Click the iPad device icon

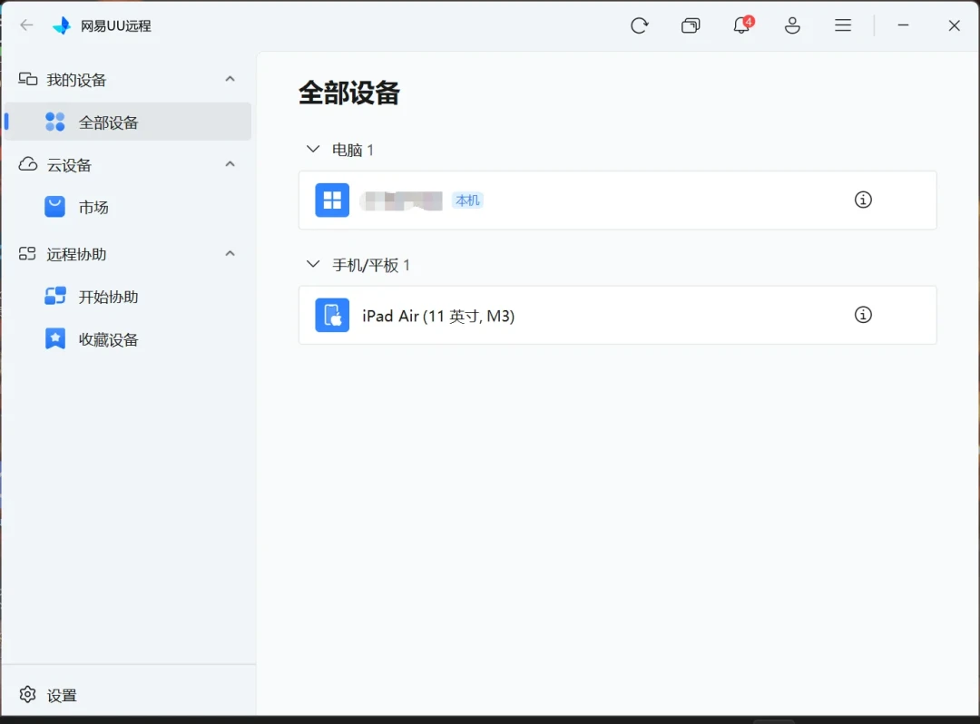(x=332, y=315)
